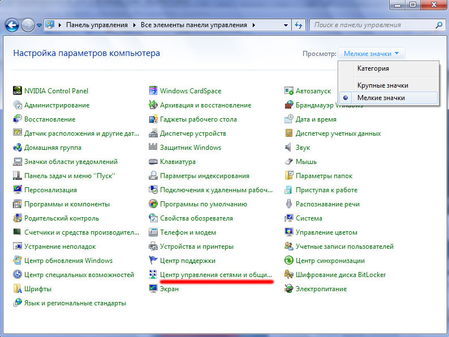Click the Автозапуск icon
Viewport: 449px width, 337px height.
pos(289,91)
